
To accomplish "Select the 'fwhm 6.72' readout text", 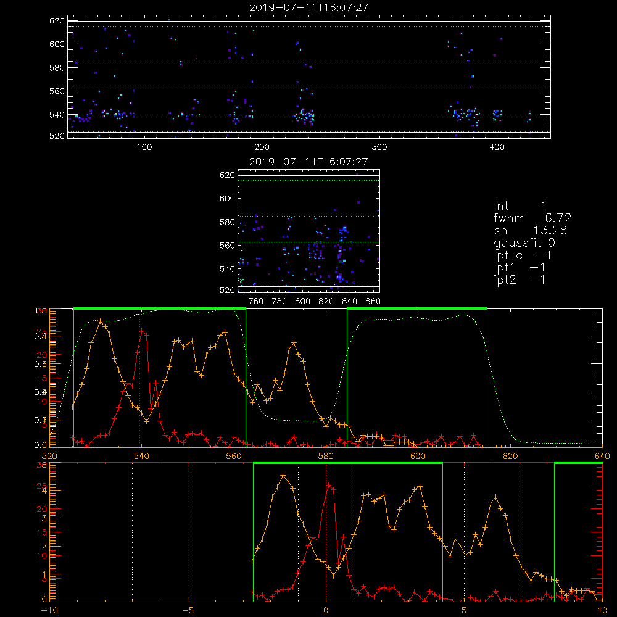I will coord(532,218).
